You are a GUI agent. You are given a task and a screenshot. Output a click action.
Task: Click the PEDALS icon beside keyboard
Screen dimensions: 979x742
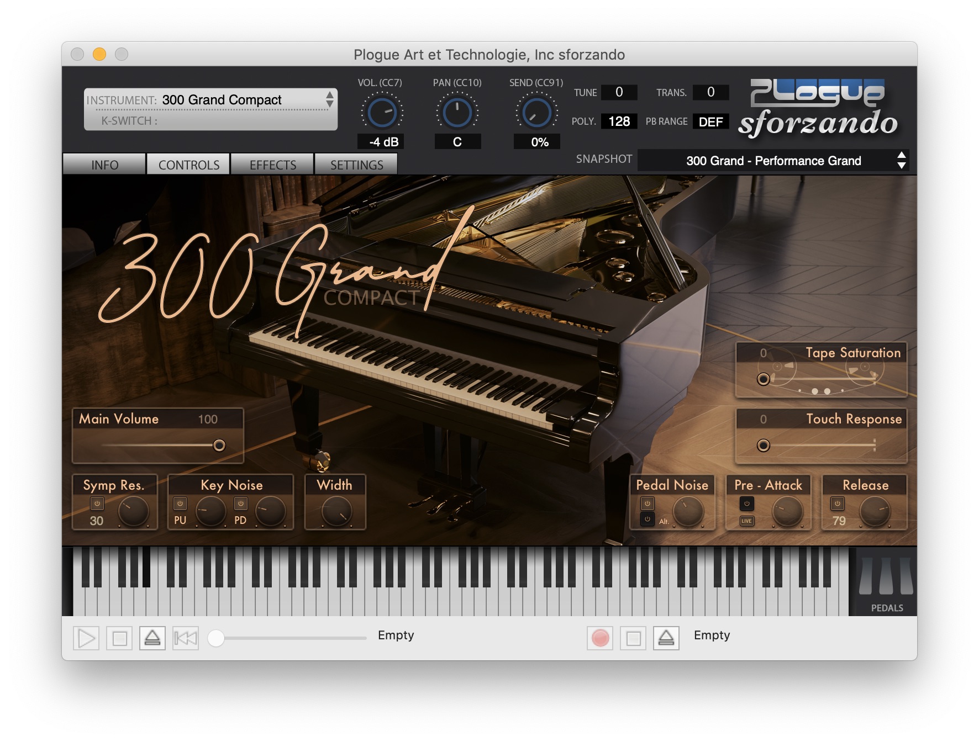886,582
